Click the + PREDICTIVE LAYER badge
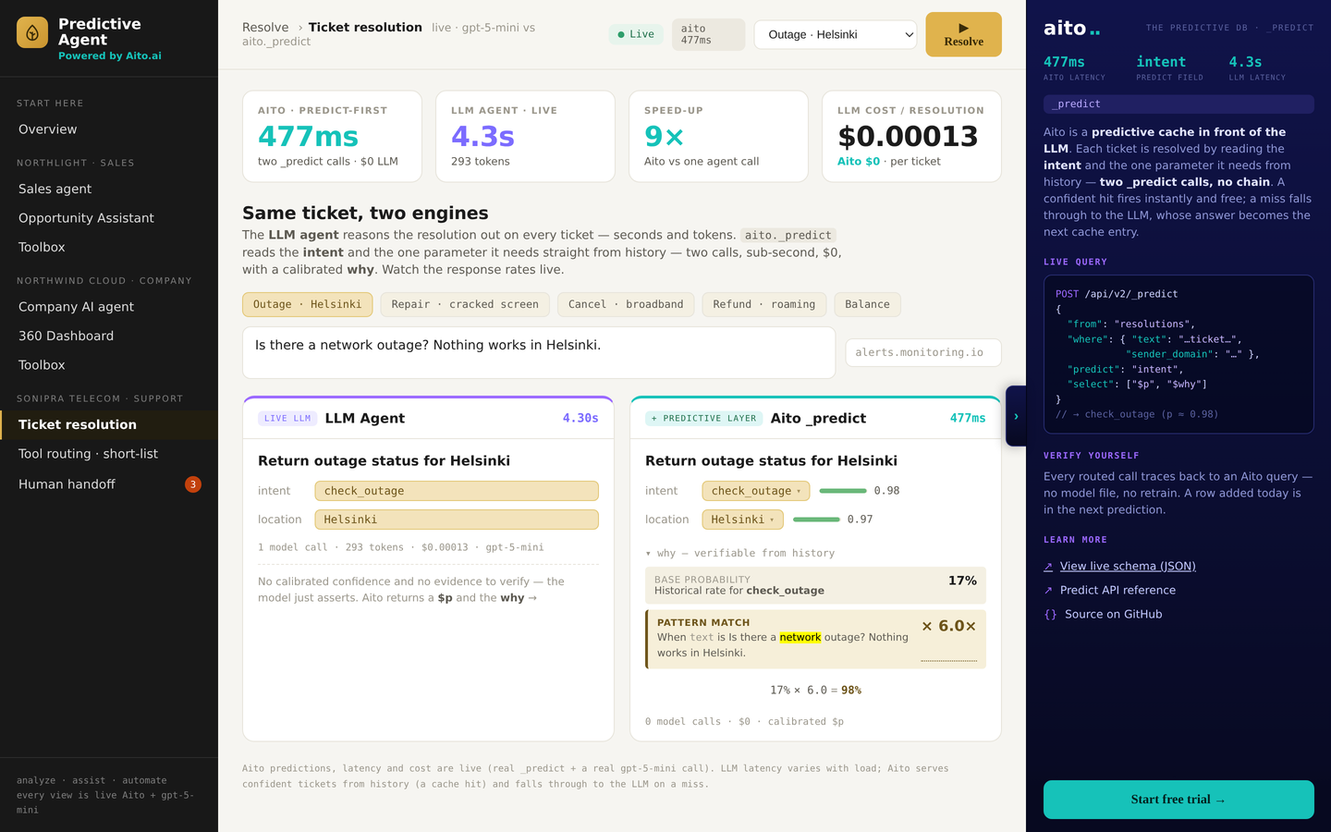 (x=704, y=419)
